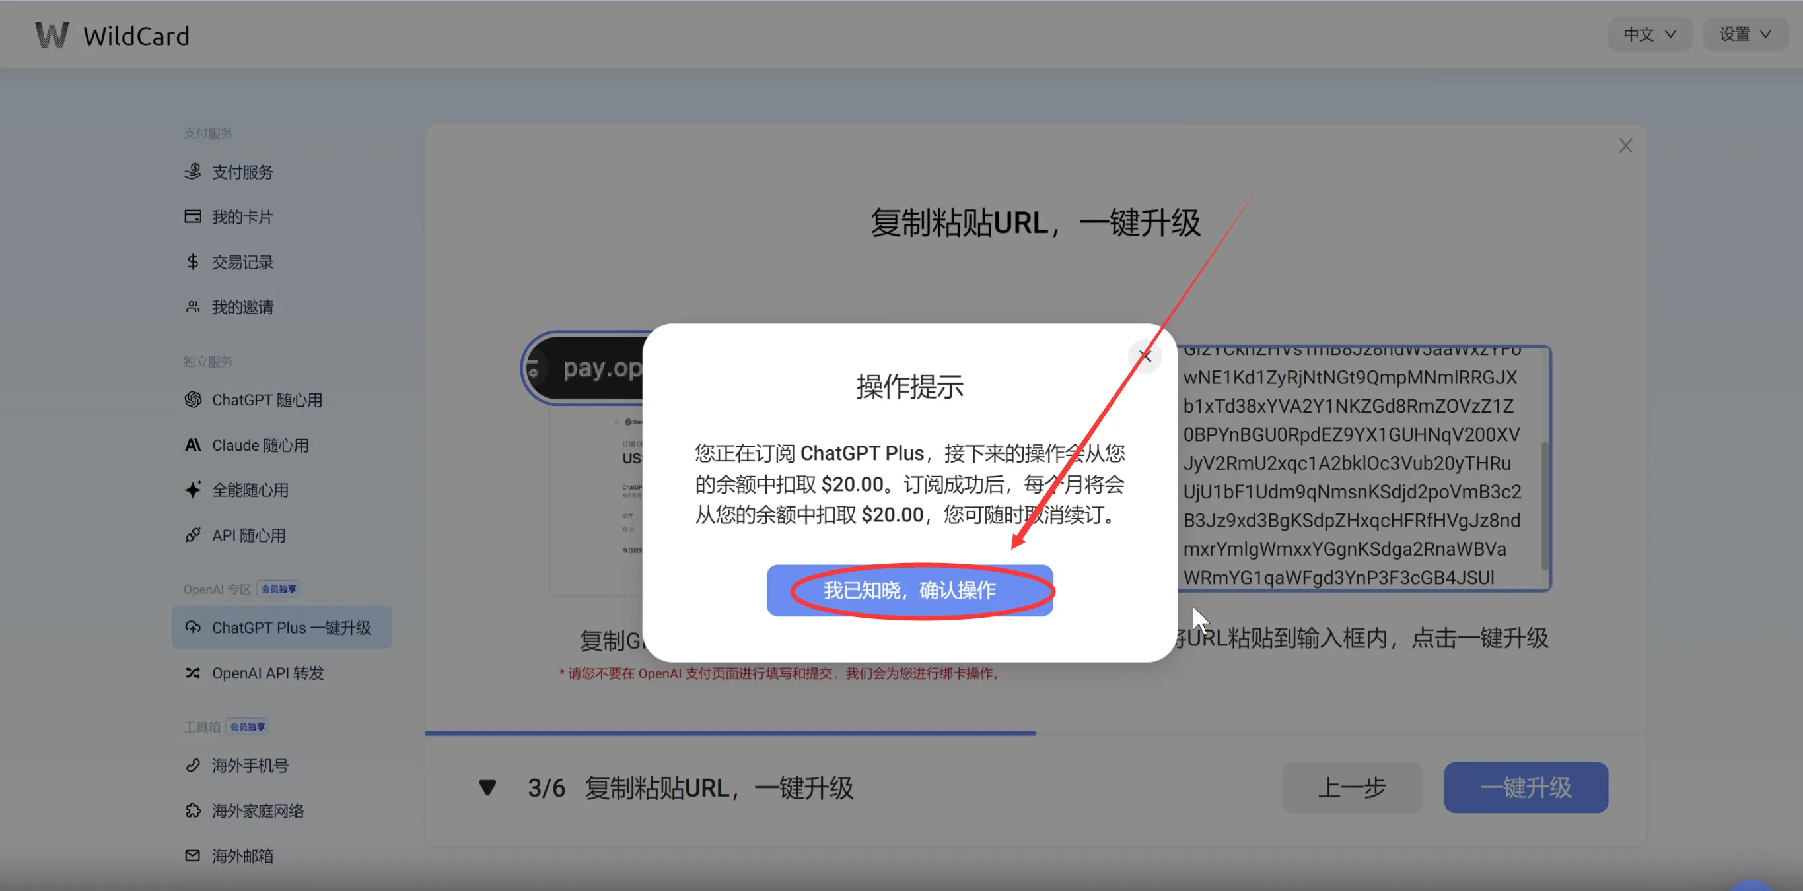Open 支付服务 payment service icon
This screenshot has width=1803, height=891.
(x=192, y=172)
